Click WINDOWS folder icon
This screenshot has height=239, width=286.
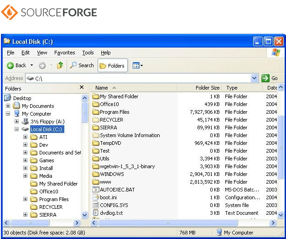pos(96,174)
